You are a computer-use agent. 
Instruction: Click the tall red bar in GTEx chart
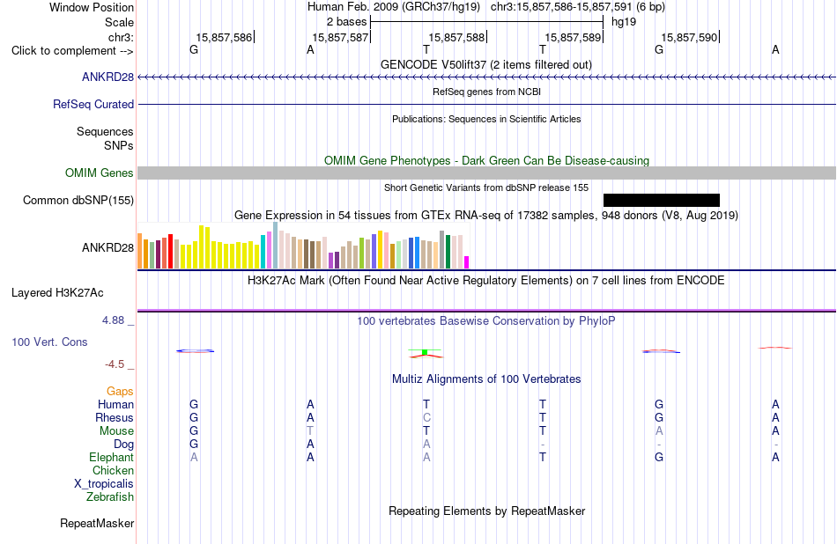click(170, 251)
